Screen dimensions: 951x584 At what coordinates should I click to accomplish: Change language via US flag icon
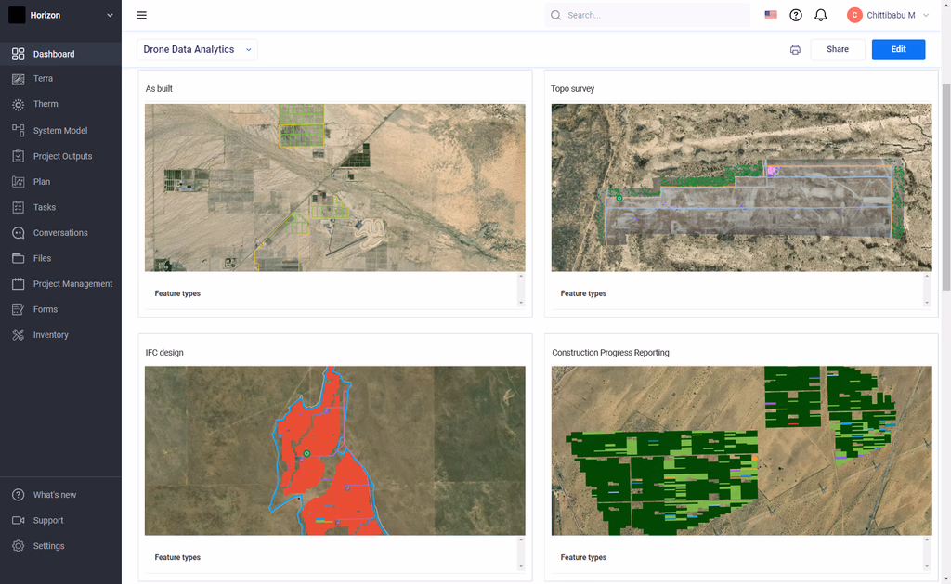771,15
